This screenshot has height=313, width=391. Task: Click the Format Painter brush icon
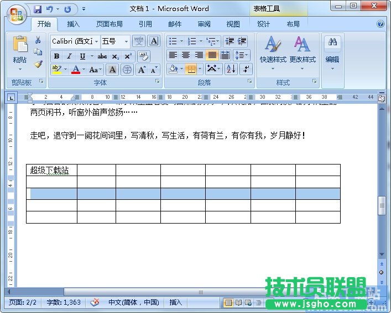pyautogui.click(x=38, y=63)
